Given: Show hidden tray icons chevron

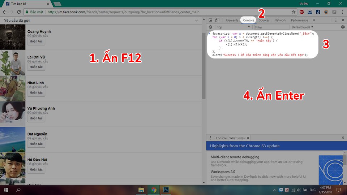Looking at the screenshot, I should (274, 190).
